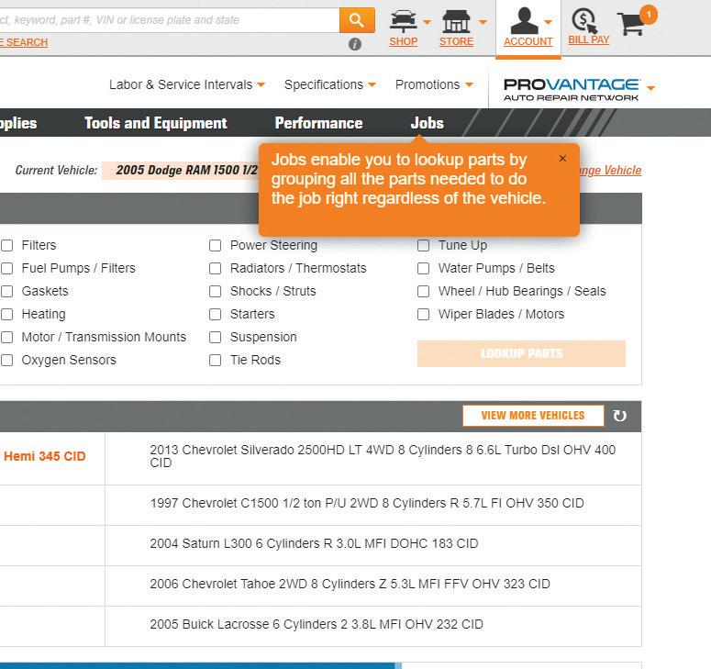Click the SHOP link
Screen dimensions: 711x669
click(403, 41)
